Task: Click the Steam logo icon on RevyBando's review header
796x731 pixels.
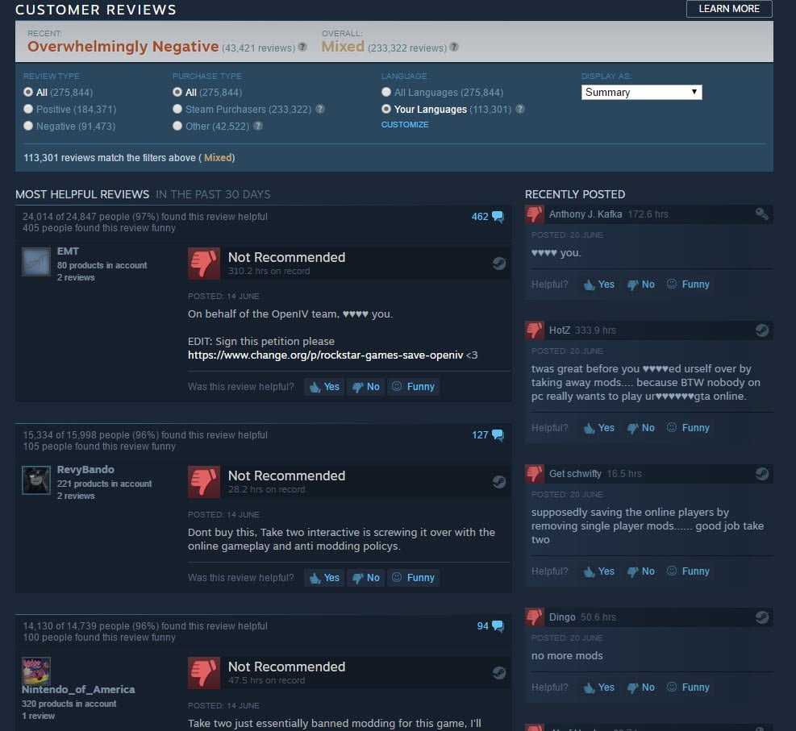Action: coord(499,482)
